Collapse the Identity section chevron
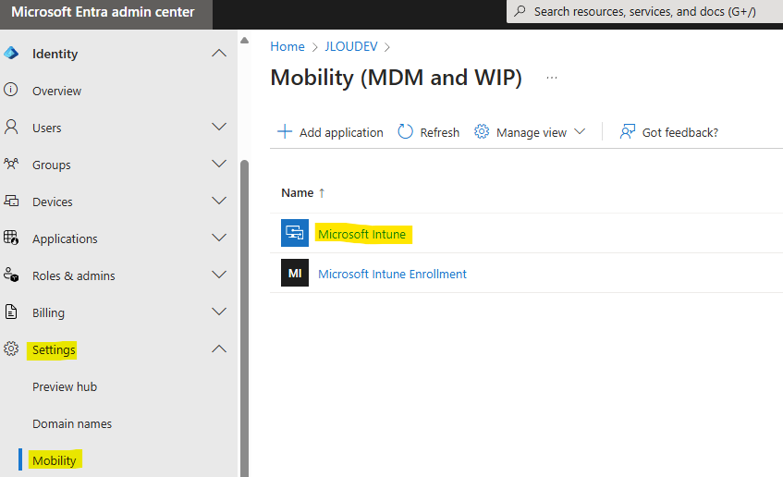Viewport: 783px width, 477px height. (219, 53)
